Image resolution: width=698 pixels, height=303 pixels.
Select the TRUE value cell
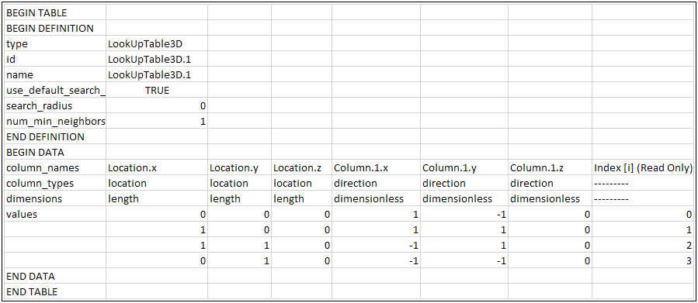pos(157,90)
